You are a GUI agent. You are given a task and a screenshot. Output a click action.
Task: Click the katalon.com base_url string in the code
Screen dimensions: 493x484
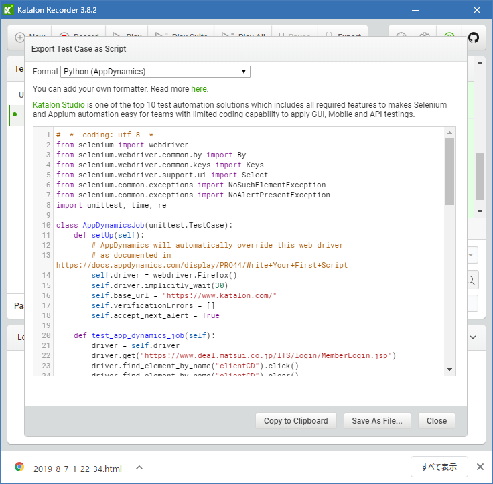[220, 296]
